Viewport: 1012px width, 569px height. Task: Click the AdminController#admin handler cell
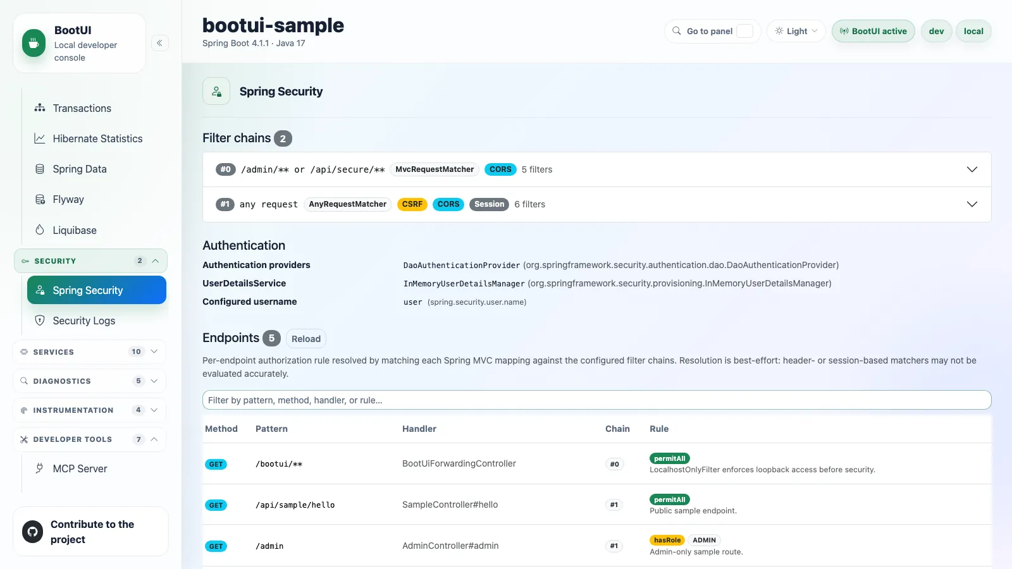(x=450, y=546)
